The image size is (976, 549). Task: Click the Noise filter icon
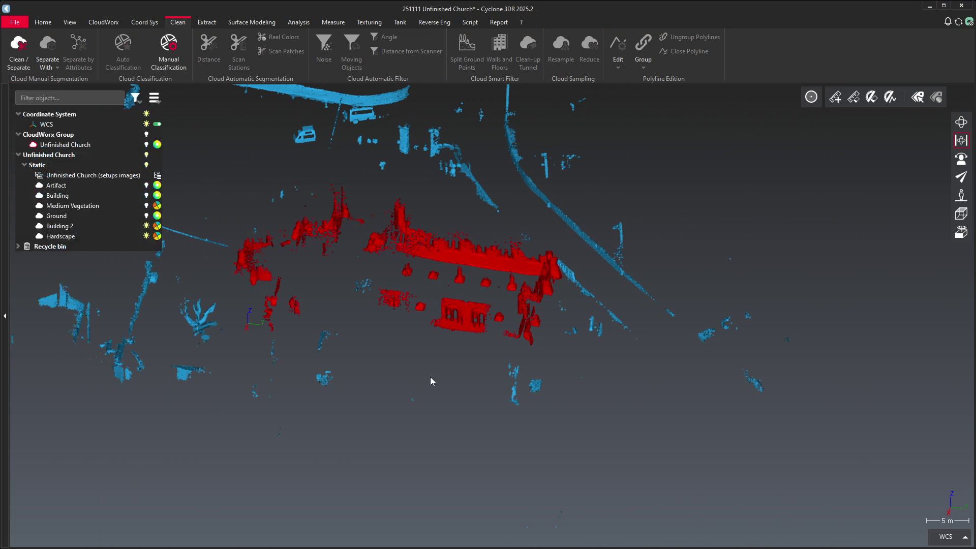pyautogui.click(x=323, y=48)
